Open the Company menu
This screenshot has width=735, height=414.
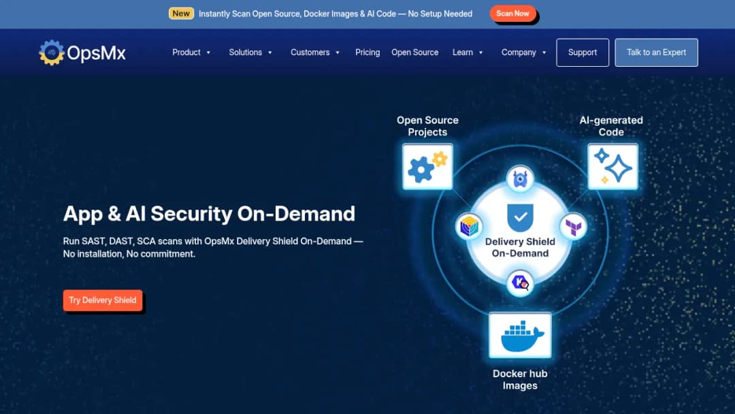(519, 52)
